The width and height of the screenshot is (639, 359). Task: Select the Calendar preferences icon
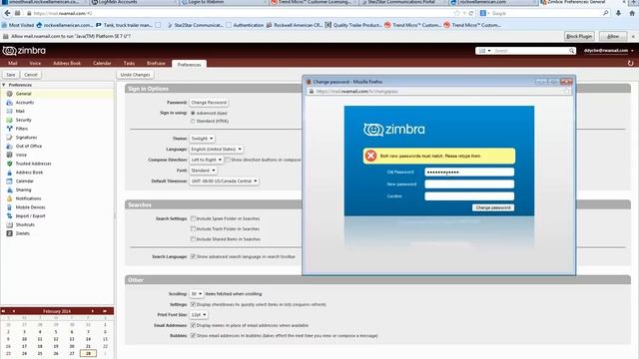pos(9,181)
